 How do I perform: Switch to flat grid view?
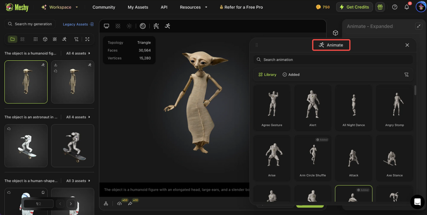(23, 39)
